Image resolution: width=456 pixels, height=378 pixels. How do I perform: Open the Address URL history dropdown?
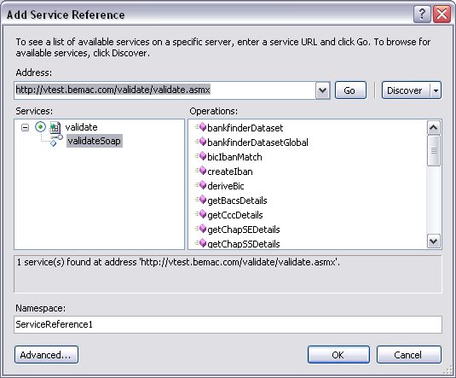322,90
